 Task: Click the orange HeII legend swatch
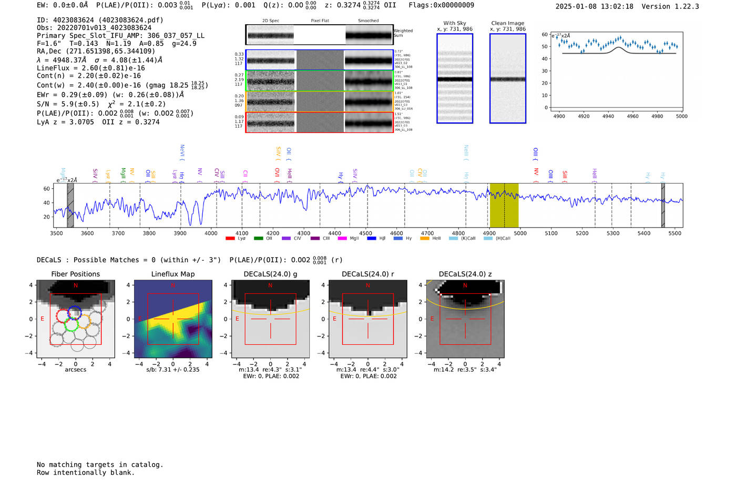pyautogui.click(x=425, y=239)
